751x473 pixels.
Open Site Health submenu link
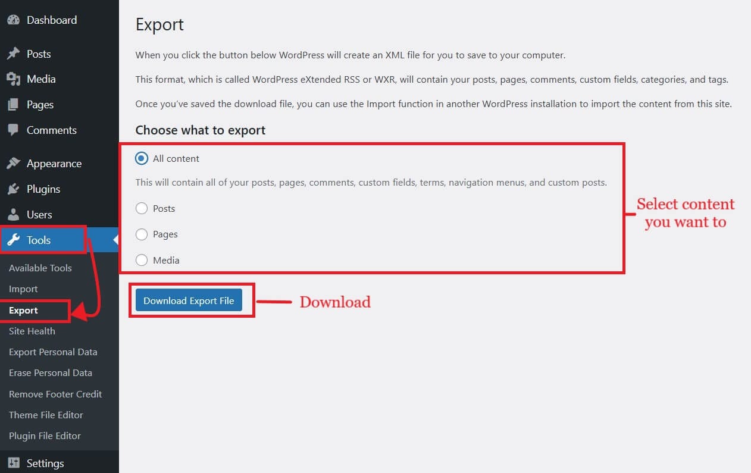tap(32, 331)
